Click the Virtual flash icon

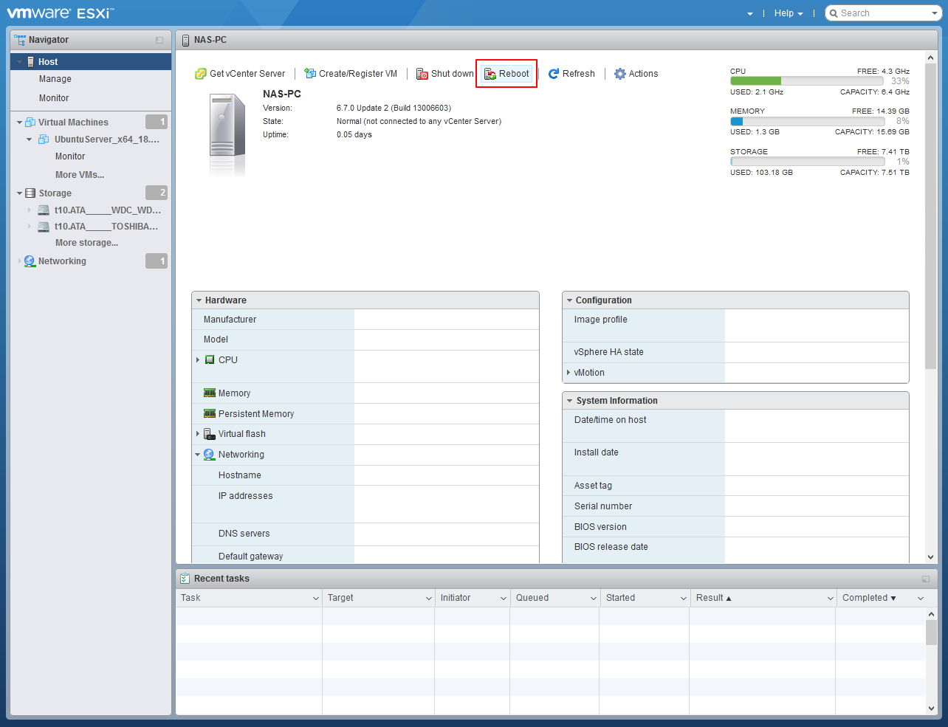[x=210, y=434]
